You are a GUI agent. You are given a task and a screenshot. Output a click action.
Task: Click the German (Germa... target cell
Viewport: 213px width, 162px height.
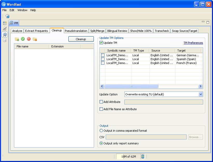tap(188, 55)
